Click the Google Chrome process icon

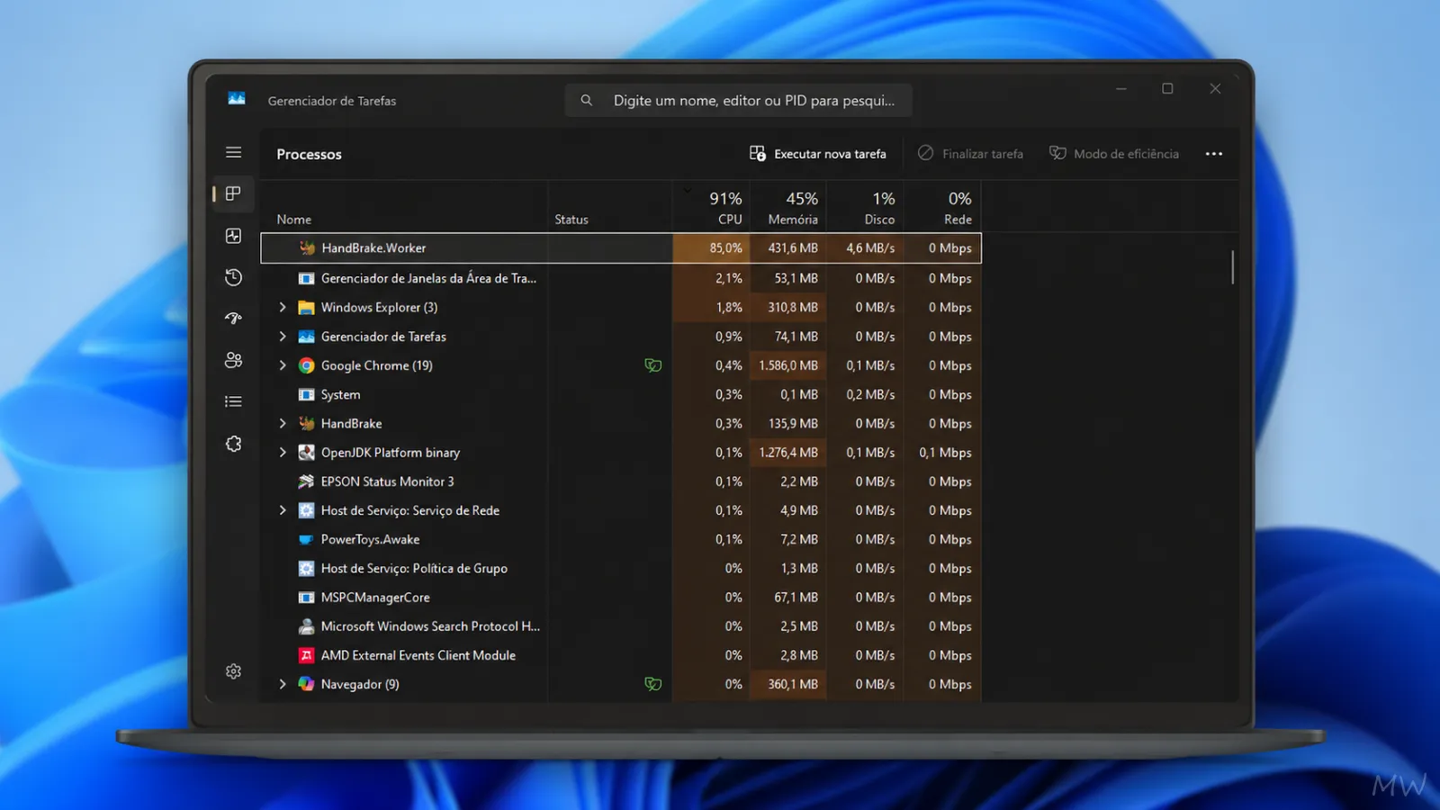pyautogui.click(x=306, y=365)
